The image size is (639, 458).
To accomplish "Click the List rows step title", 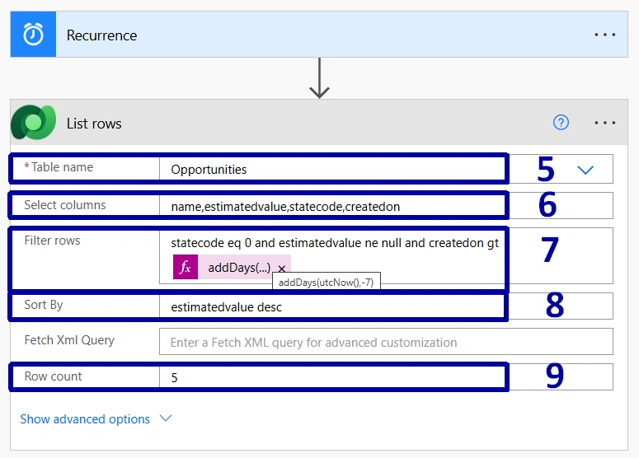I will click(94, 124).
